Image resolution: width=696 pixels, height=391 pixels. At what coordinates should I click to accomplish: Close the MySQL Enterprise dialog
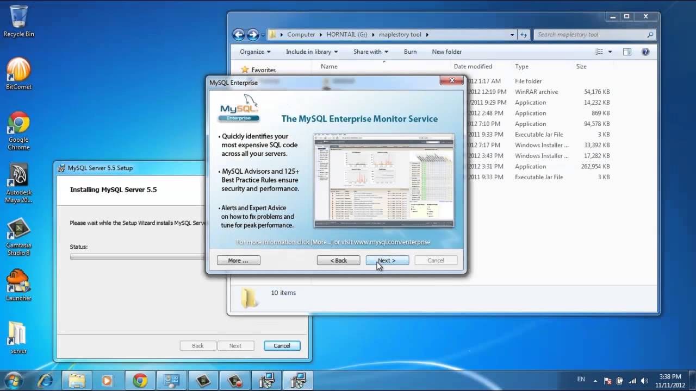pyautogui.click(x=451, y=81)
